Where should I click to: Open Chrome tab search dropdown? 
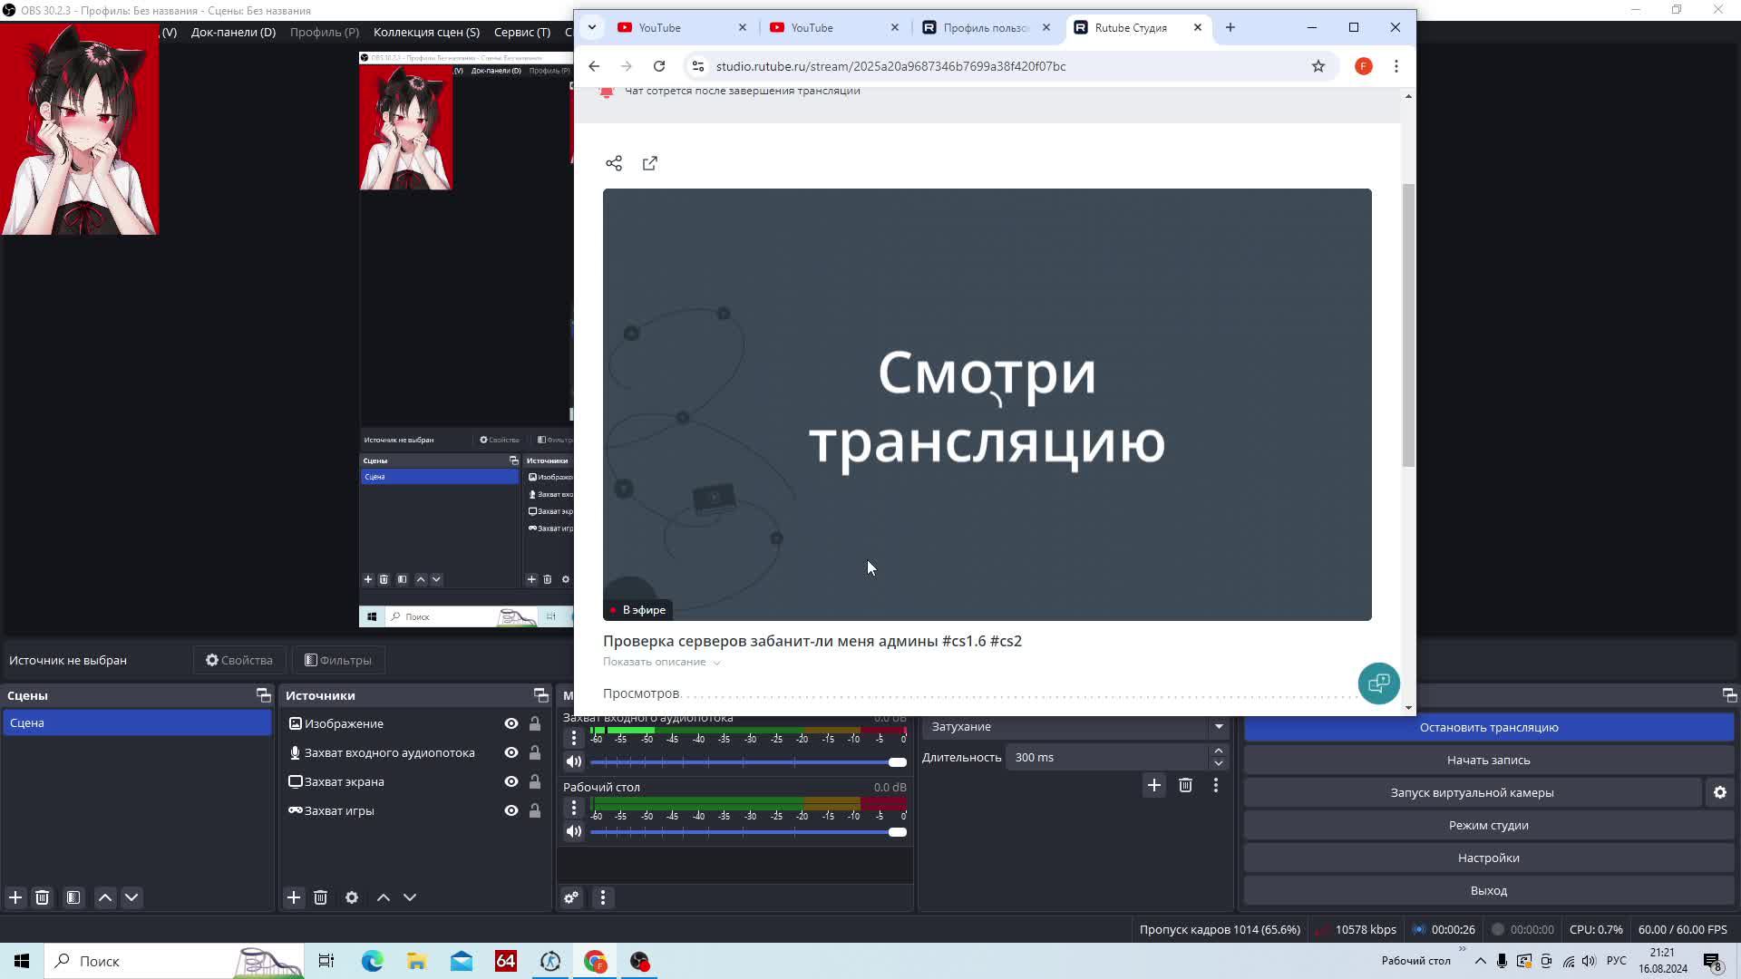(592, 27)
